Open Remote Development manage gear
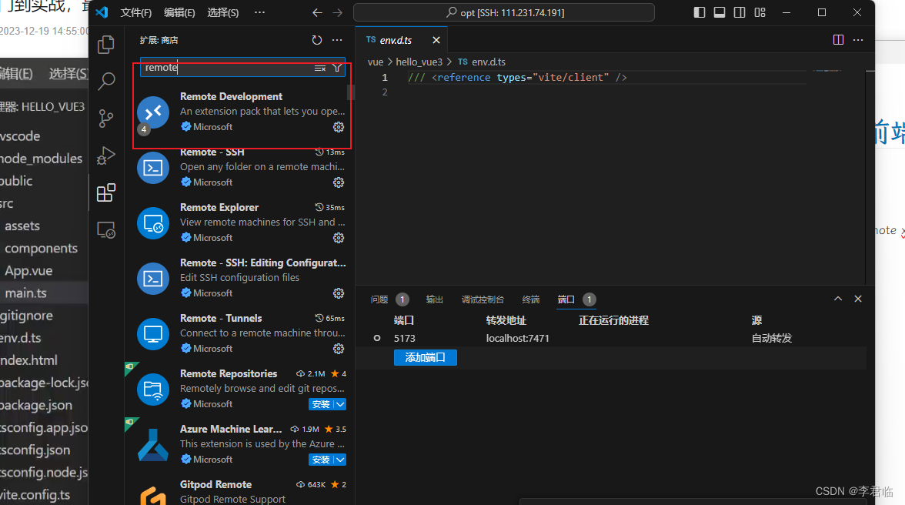The height and width of the screenshot is (505, 905). 339,127
